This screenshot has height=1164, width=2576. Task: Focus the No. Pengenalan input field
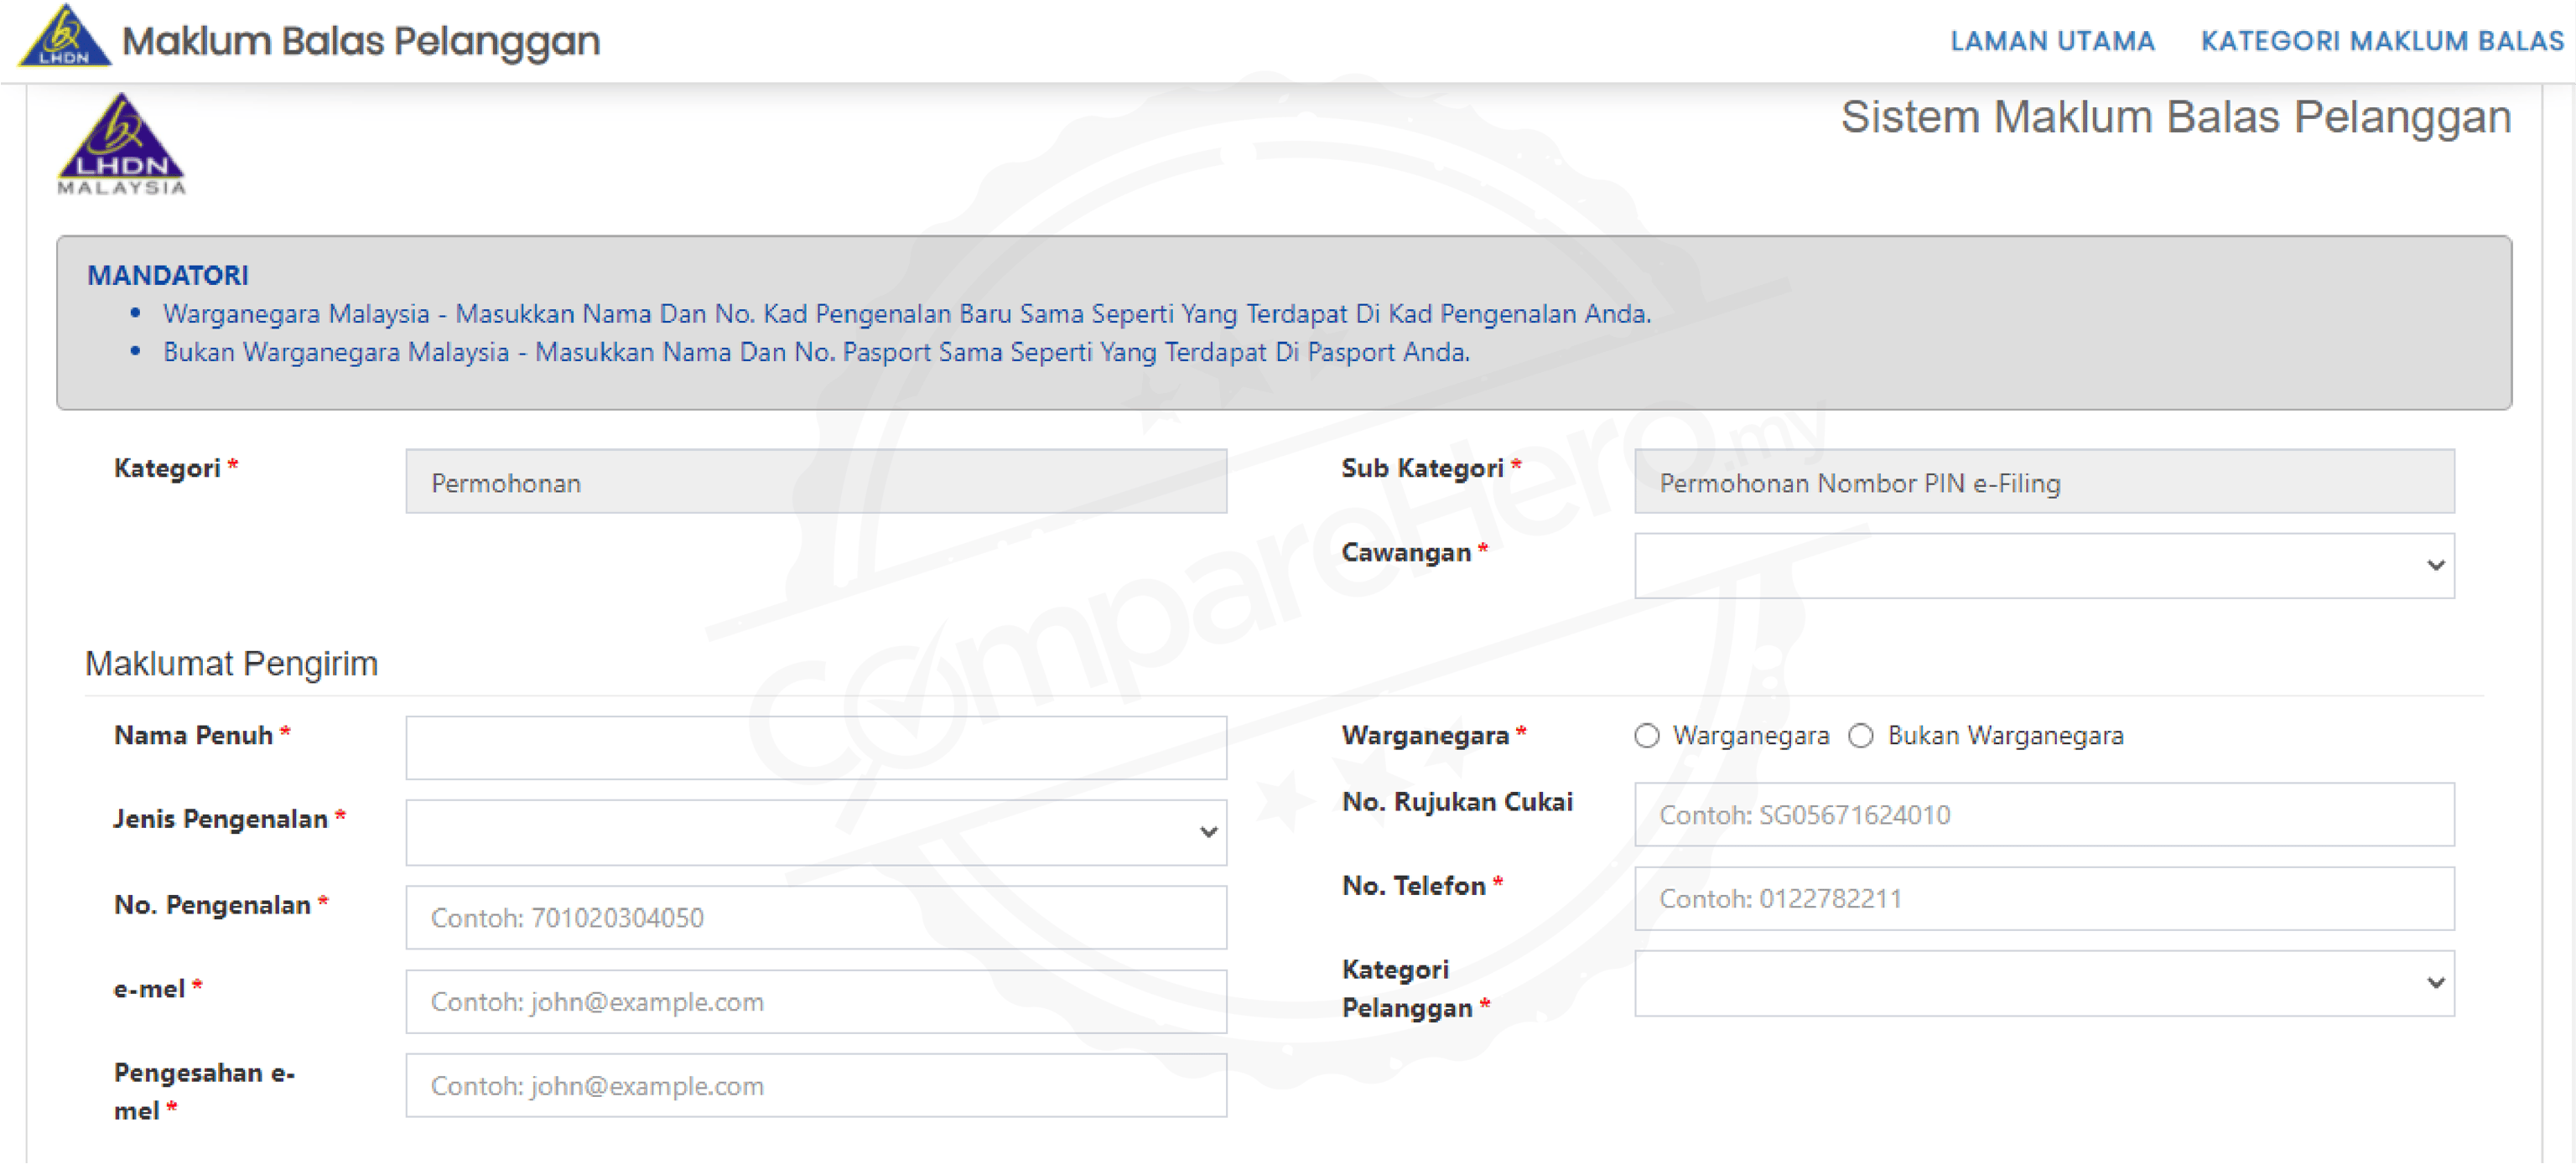point(815,918)
